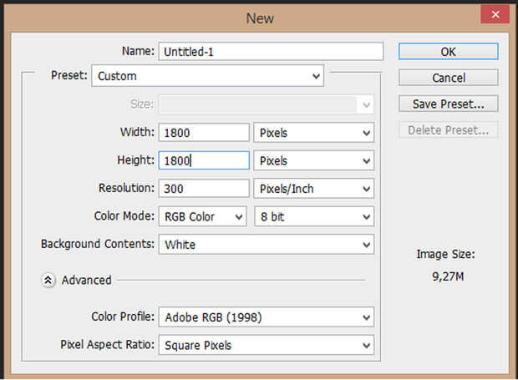Open the Height units dropdown
Screen dimensions: 518x380
tap(313, 160)
